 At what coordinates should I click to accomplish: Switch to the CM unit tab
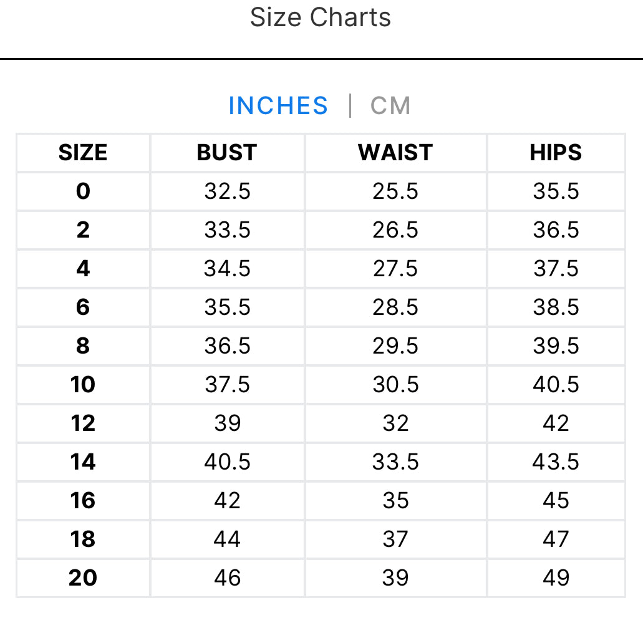tap(390, 105)
